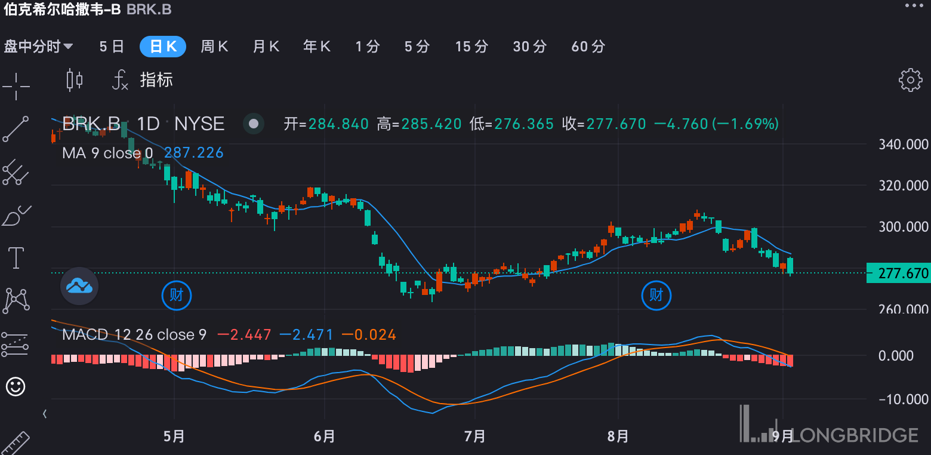Click the 340.000 price axis label
931x455 pixels.
pos(904,144)
